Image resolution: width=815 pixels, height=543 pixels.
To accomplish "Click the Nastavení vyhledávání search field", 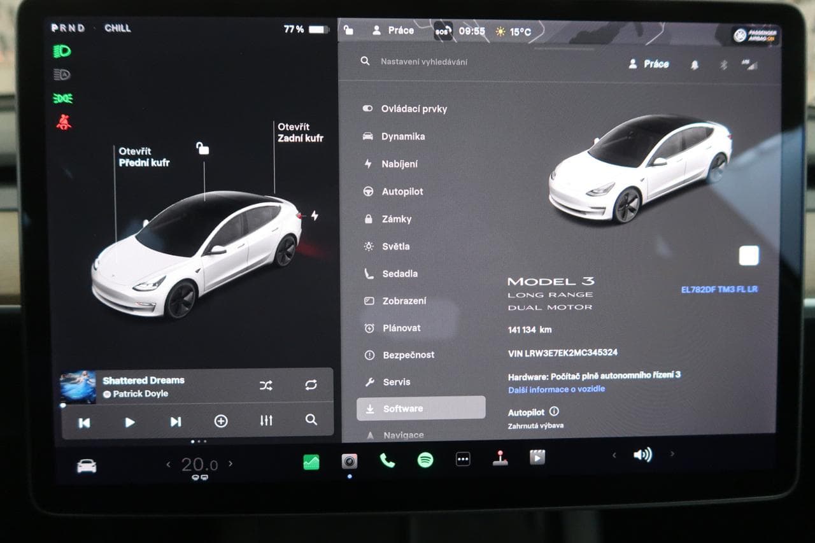I will click(x=427, y=61).
